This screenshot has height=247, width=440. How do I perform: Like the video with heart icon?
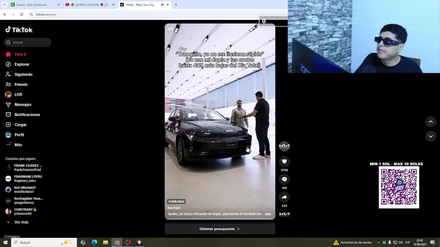coord(284,161)
